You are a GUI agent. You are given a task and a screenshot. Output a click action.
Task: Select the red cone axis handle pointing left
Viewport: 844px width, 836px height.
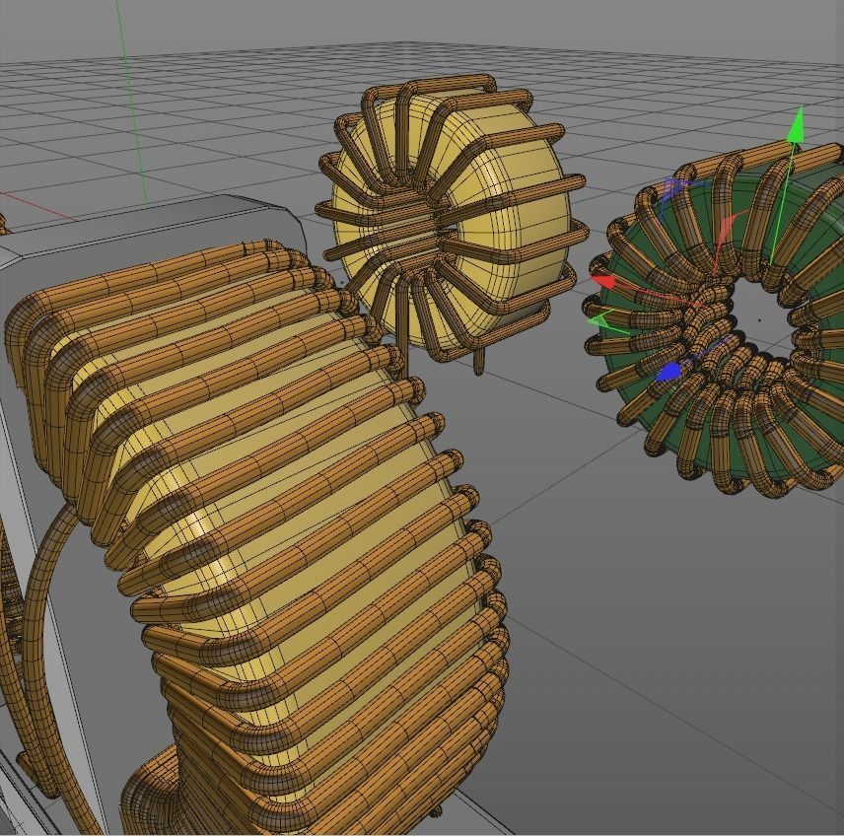(602, 282)
